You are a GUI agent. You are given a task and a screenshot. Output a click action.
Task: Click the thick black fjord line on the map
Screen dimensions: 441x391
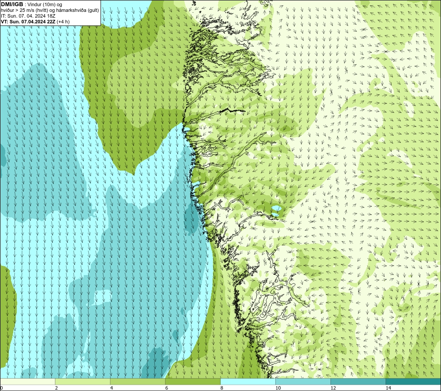(232, 111)
